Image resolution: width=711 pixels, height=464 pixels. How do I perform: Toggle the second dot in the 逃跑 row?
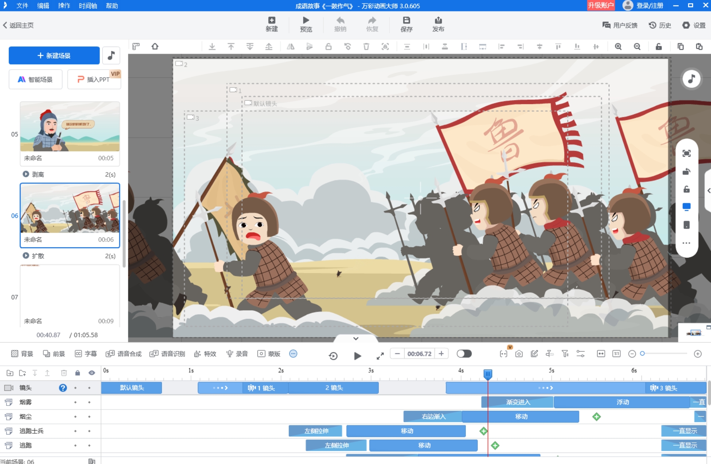point(89,445)
